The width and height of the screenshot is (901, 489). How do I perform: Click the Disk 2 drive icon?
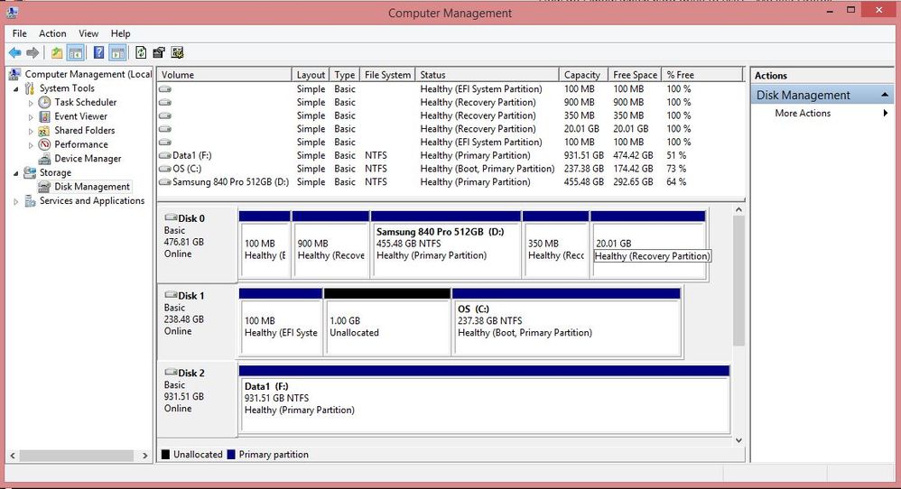coord(171,373)
